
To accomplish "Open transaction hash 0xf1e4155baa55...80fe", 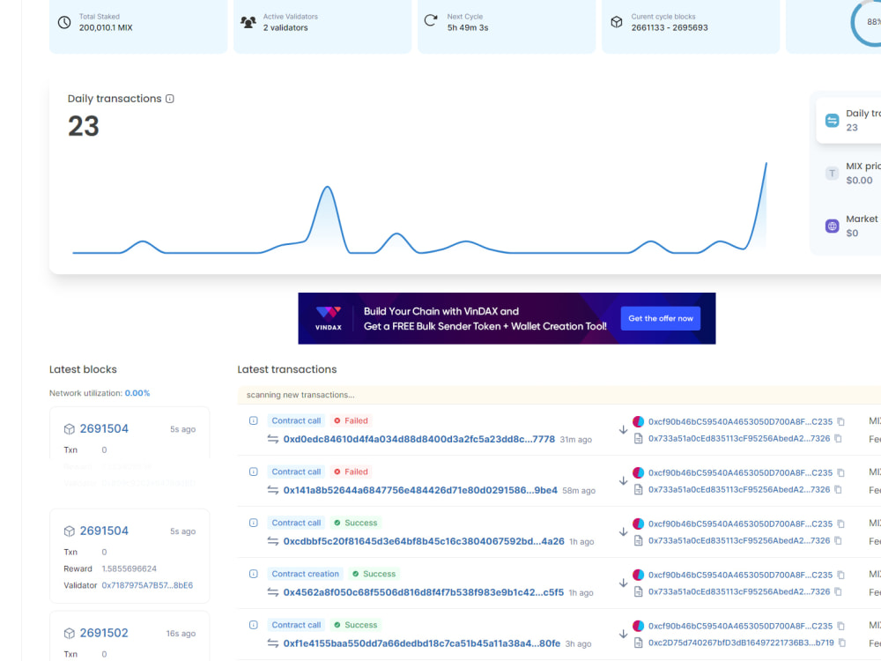I will [422, 643].
